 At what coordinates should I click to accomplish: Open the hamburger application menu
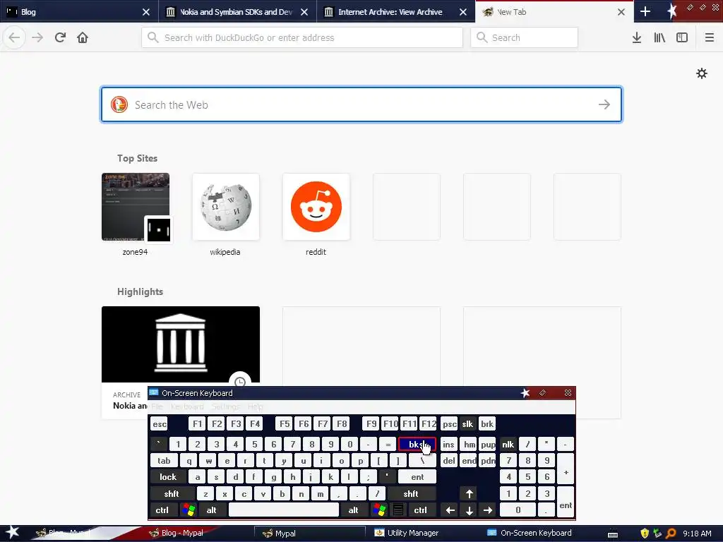[709, 37]
